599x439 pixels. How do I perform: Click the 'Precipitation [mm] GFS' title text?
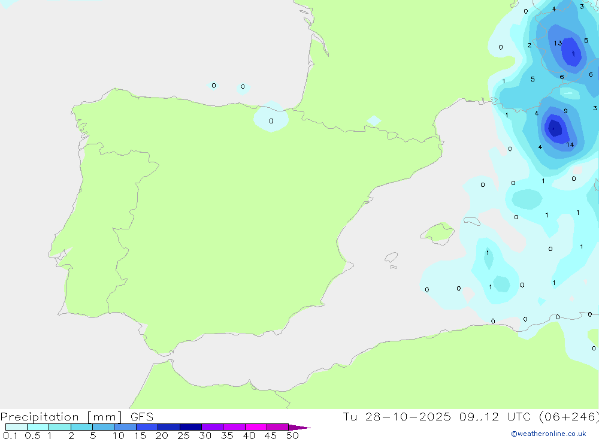click(x=77, y=417)
